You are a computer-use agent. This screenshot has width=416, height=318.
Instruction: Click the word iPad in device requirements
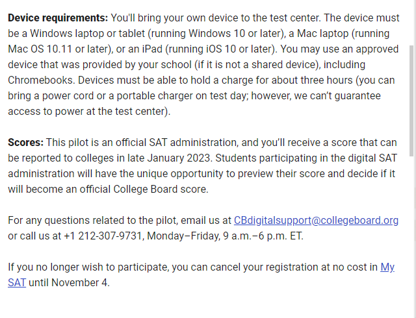click(152, 49)
